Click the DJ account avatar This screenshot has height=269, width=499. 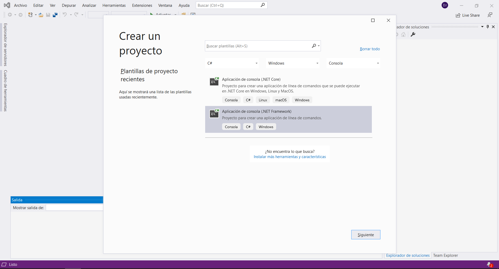[445, 5]
